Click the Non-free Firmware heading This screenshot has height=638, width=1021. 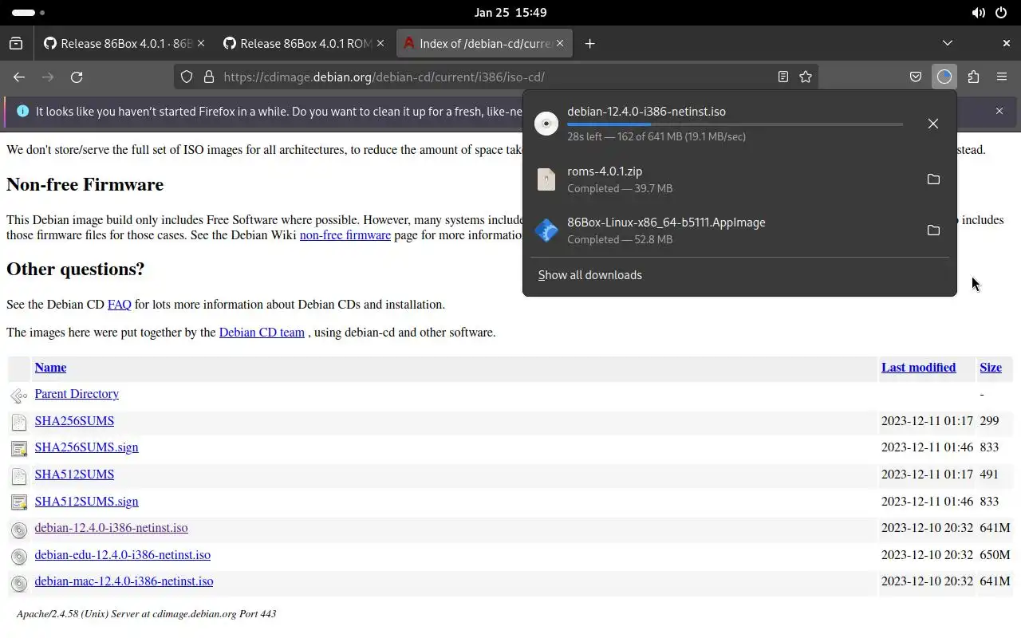pyautogui.click(x=85, y=184)
